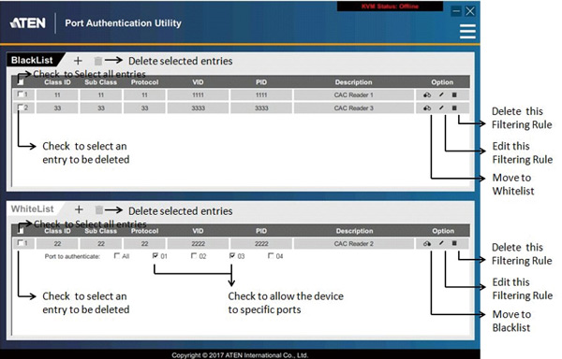The image size is (562, 359).
Task: Close the Port Authentication Utility window
Action: point(470,11)
